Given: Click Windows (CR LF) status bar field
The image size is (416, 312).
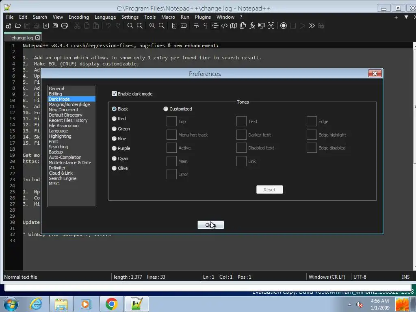Looking at the screenshot, I should 327,277.
